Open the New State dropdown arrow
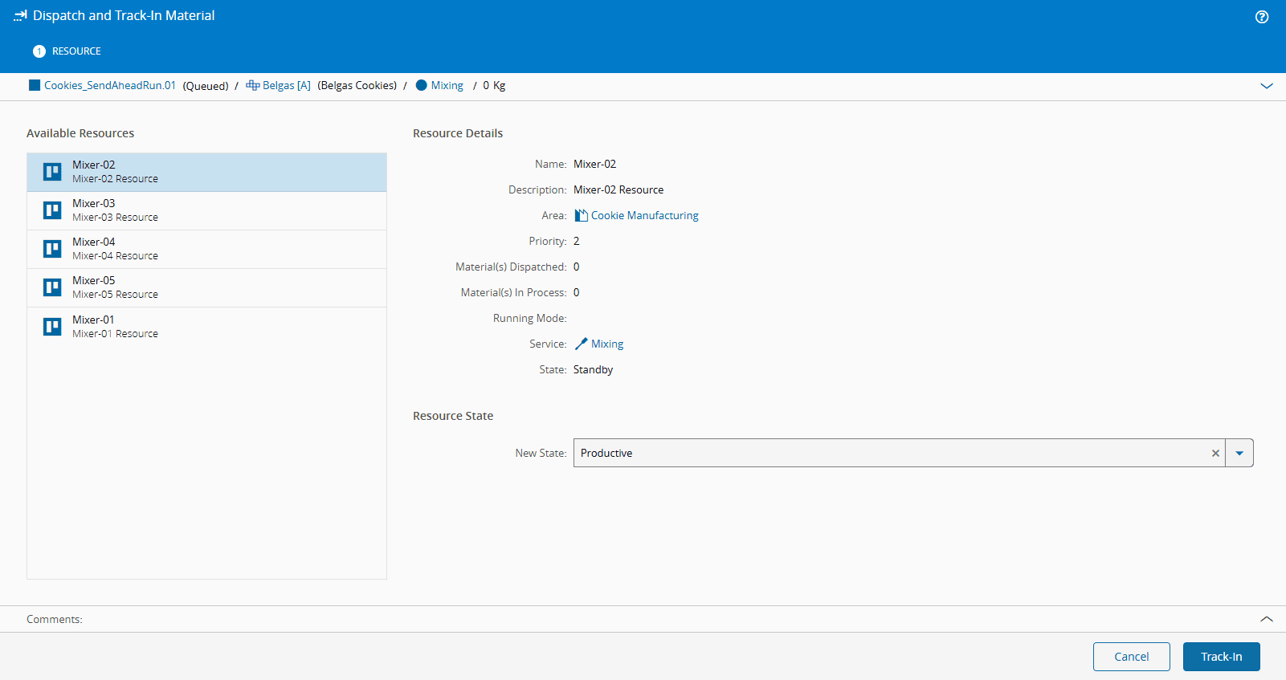1286x680 pixels. coord(1239,454)
